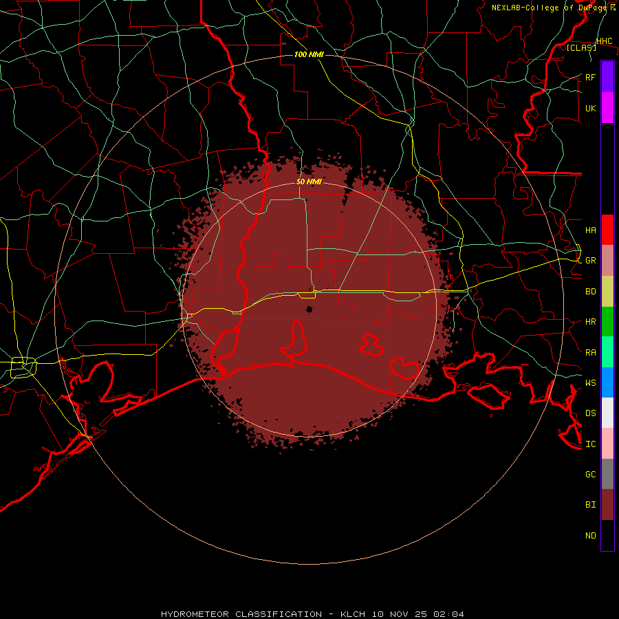
Task: Click the DS legend label
Action: [590, 413]
